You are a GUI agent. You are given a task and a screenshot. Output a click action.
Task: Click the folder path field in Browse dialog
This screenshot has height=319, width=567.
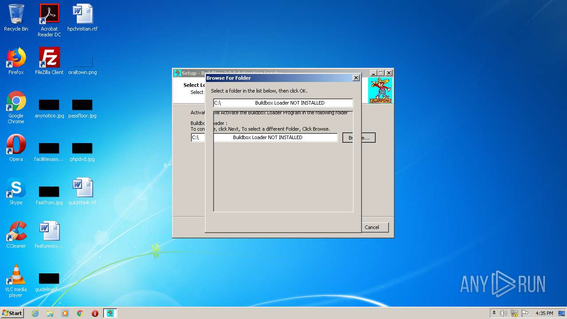click(283, 103)
